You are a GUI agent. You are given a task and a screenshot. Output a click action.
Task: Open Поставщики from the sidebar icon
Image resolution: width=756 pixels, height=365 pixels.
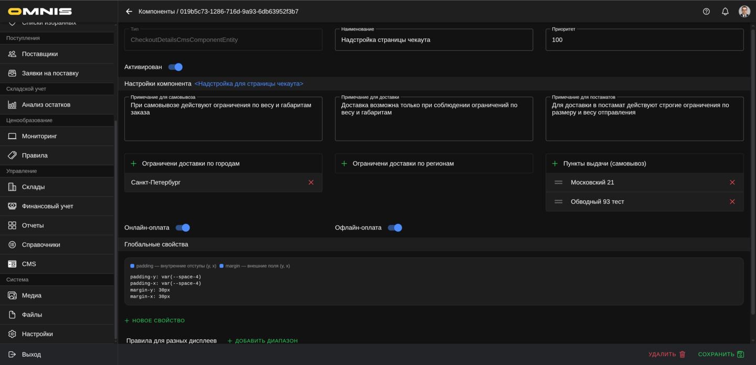pyautogui.click(x=12, y=53)
